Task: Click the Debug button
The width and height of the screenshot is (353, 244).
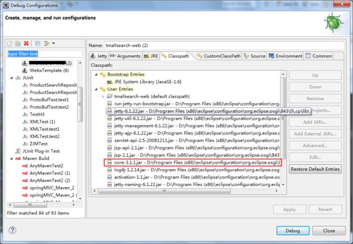Action: (x=293, y=231)
